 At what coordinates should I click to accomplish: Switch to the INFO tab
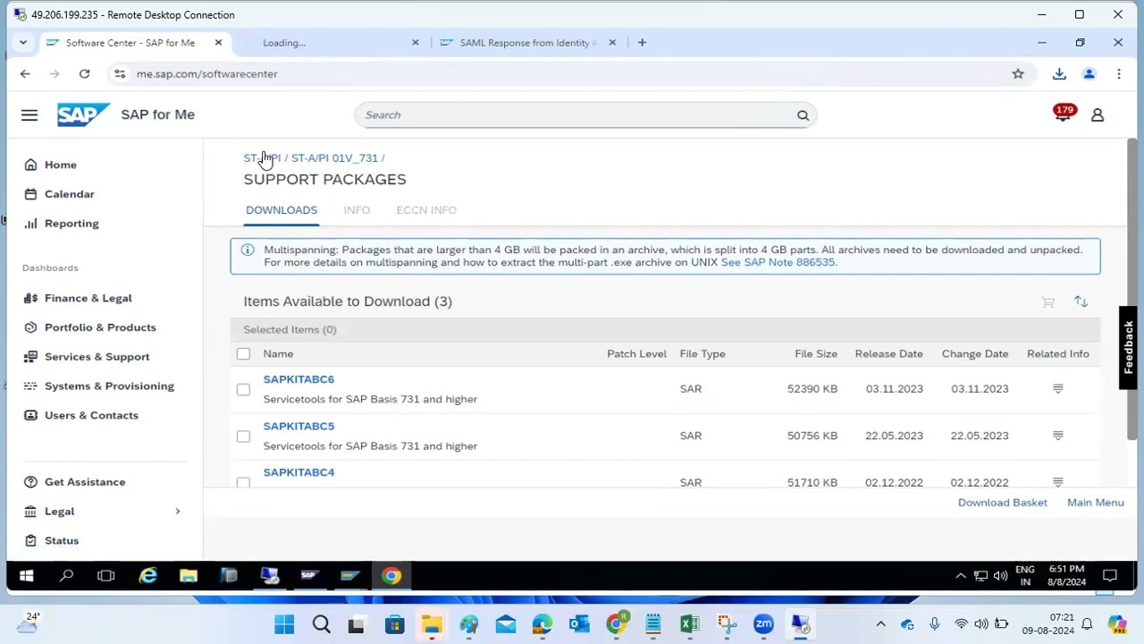coord(357,210)
